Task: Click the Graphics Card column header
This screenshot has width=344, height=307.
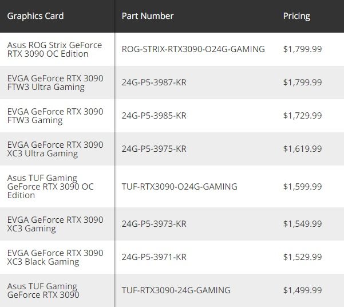Action: click(35, 16)
